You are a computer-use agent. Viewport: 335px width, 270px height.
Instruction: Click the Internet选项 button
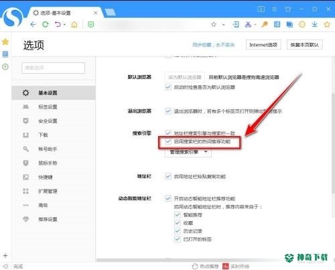[x=263, y=45]
